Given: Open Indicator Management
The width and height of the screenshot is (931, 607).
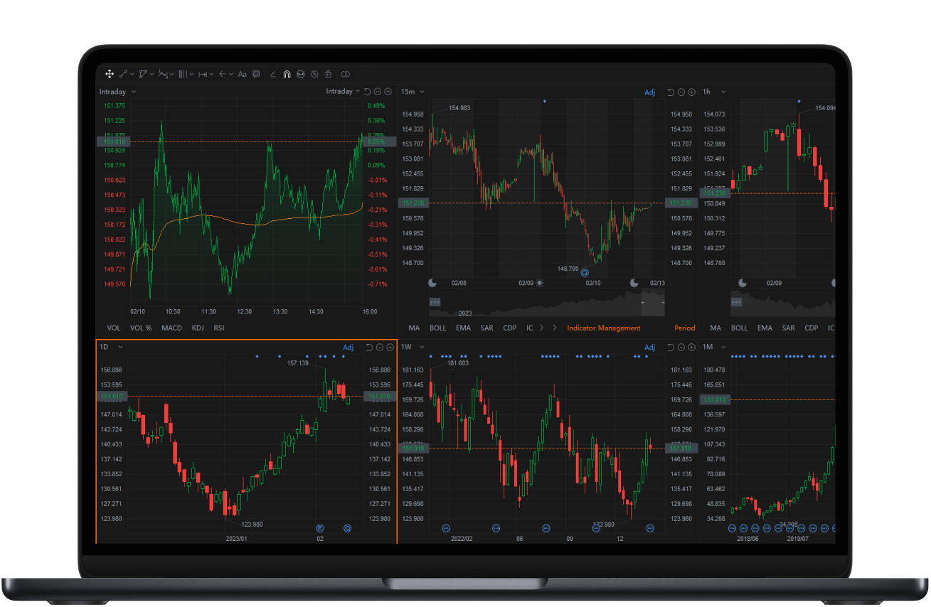Looking at the screenshot, I should click(603, 328).
